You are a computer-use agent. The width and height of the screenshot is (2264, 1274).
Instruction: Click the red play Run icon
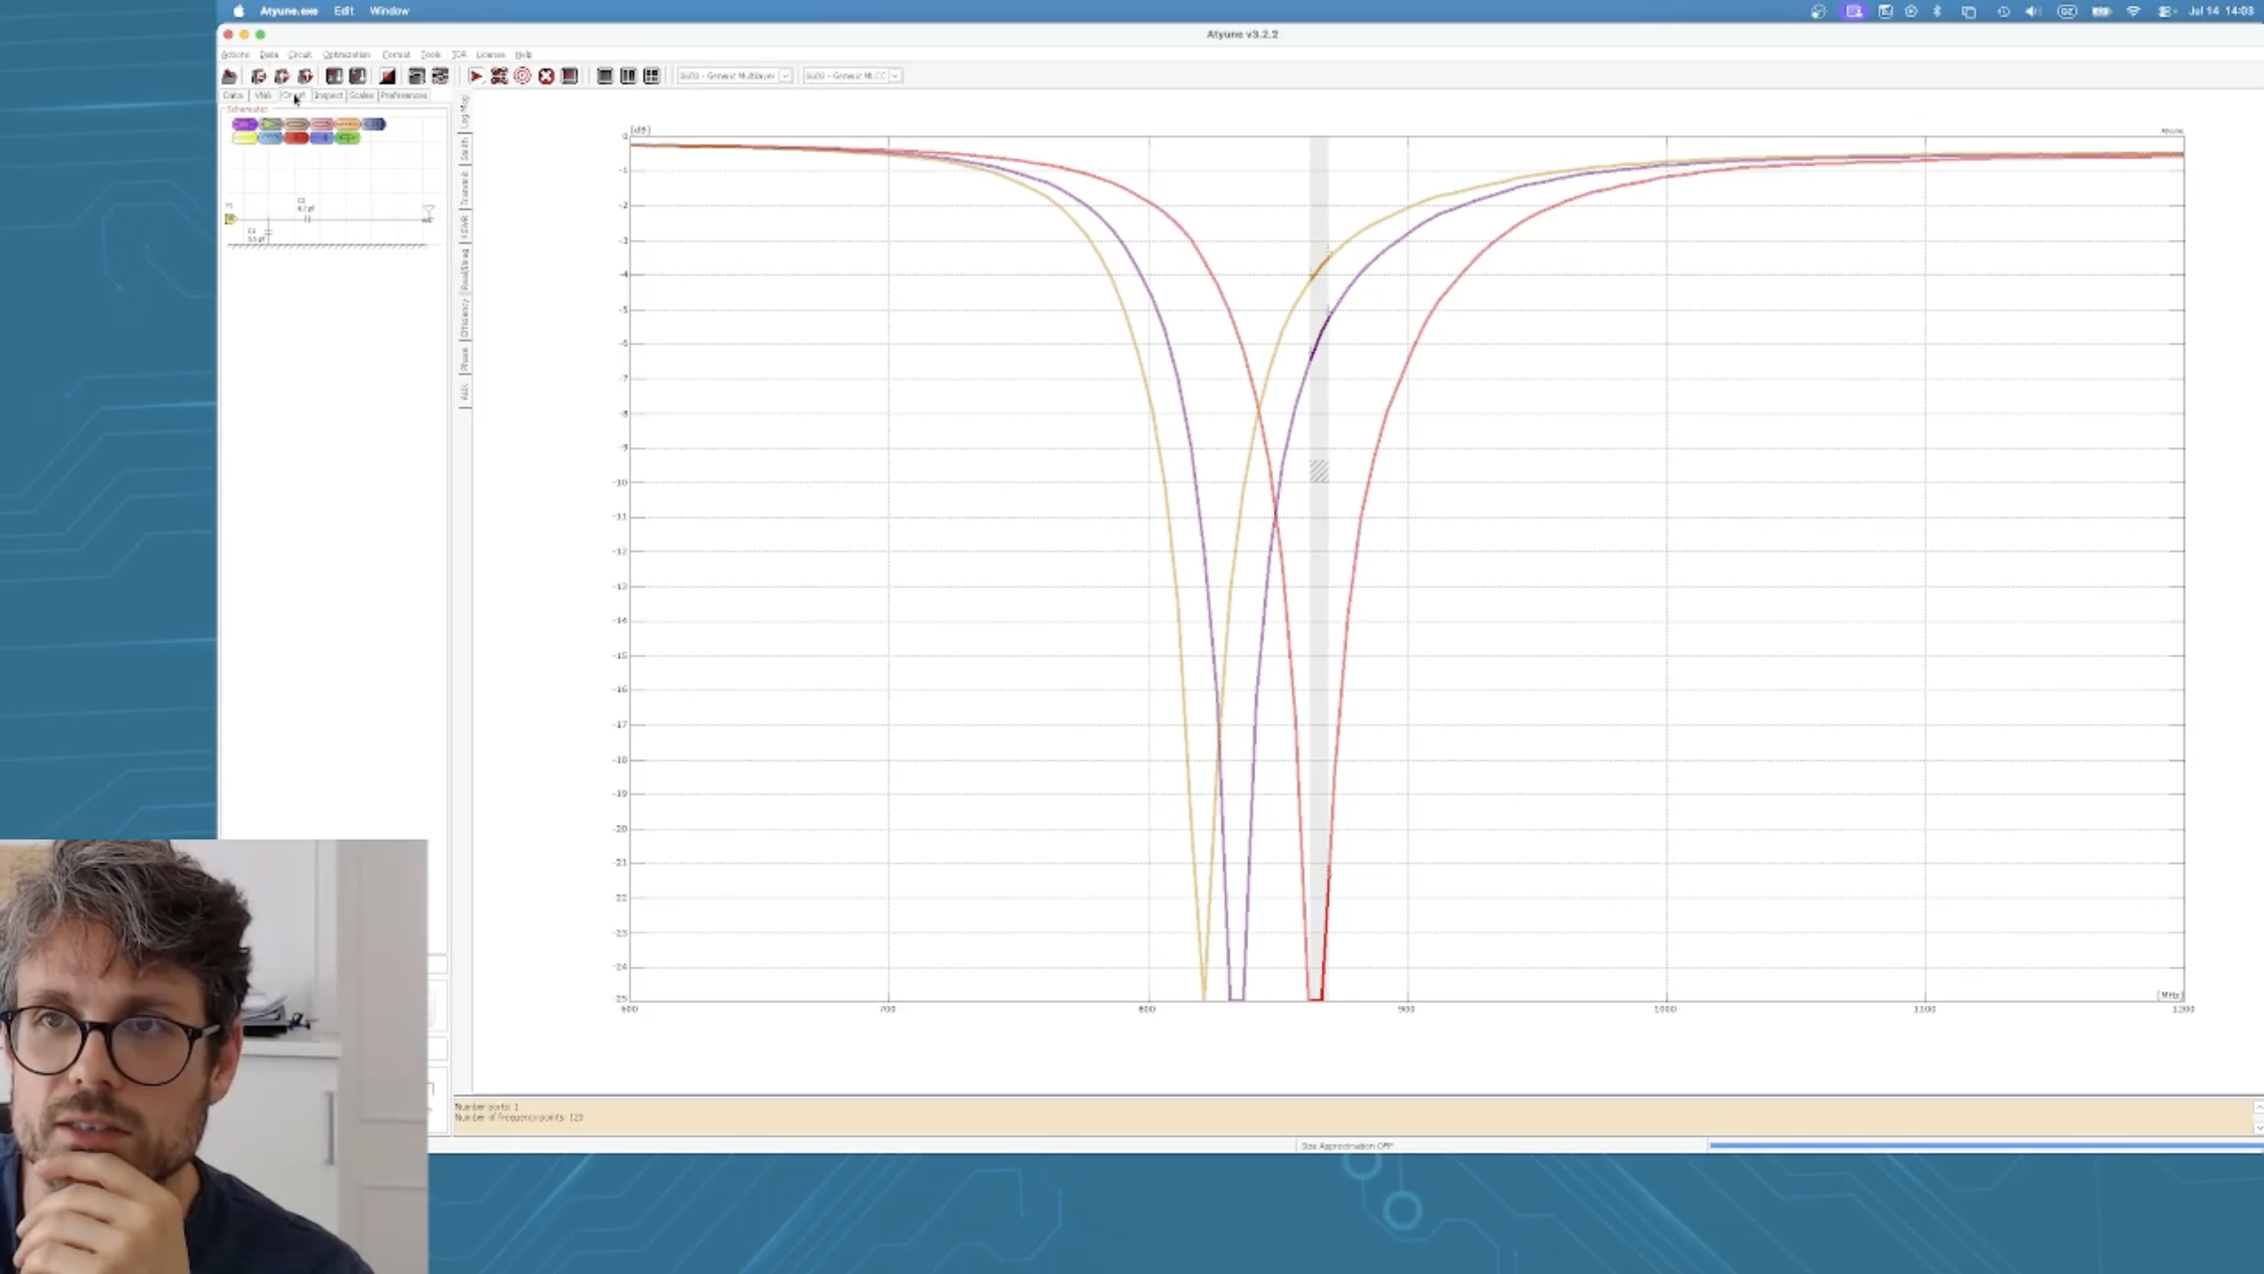pos(476,76)
